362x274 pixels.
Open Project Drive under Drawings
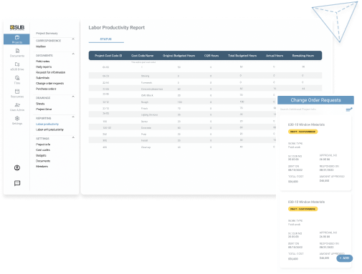click(x=44, y=109)
